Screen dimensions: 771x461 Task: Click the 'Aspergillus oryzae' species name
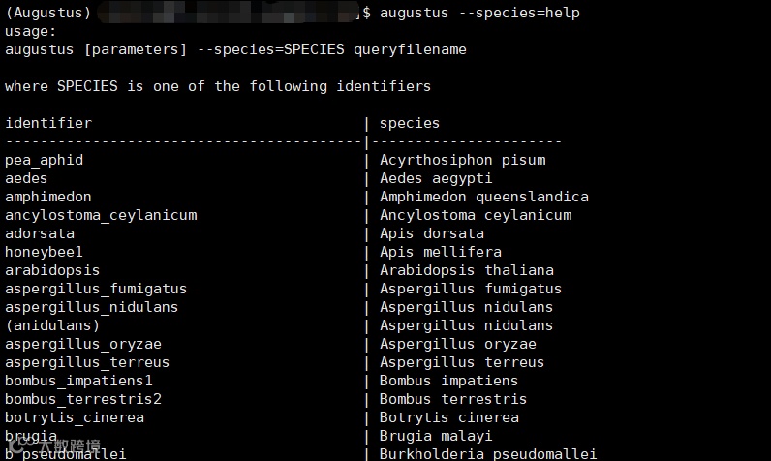pyautogui.click(x=458, y=344)
